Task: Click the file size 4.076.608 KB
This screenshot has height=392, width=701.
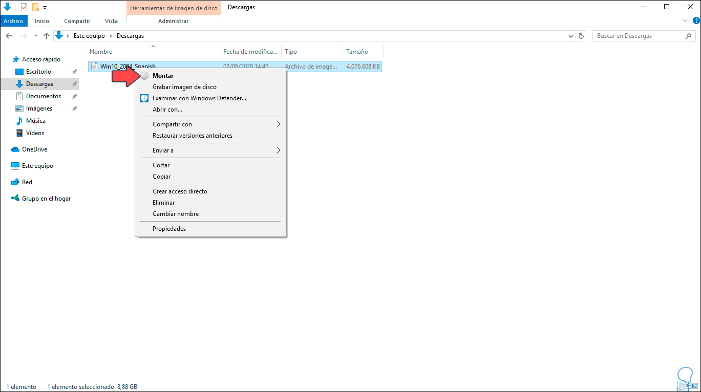Action: click(363, 67)
